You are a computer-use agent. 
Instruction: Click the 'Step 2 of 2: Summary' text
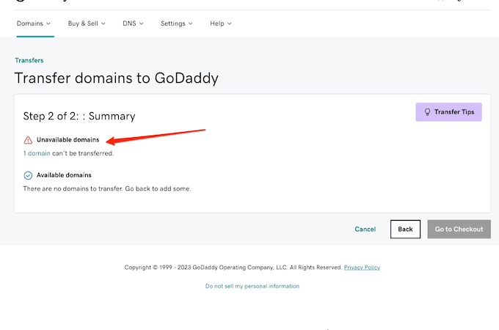[79, 116]
